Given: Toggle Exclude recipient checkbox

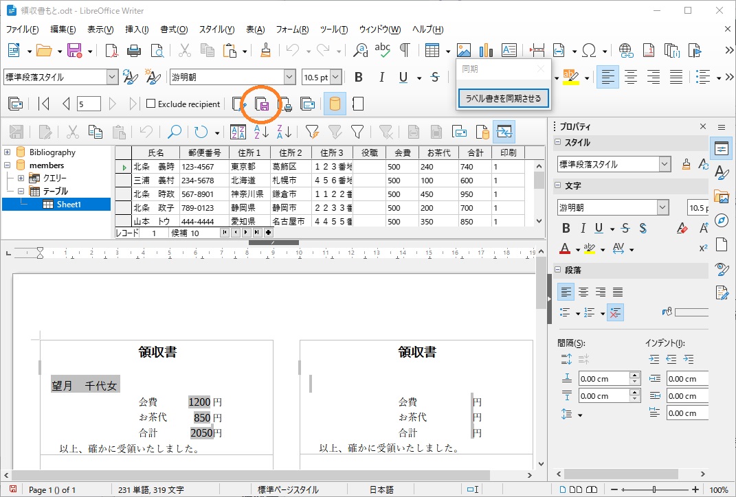Looking at the screenshot, I should (x=150, y=104).
